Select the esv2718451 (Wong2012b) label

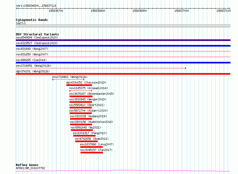pos(34,66)
